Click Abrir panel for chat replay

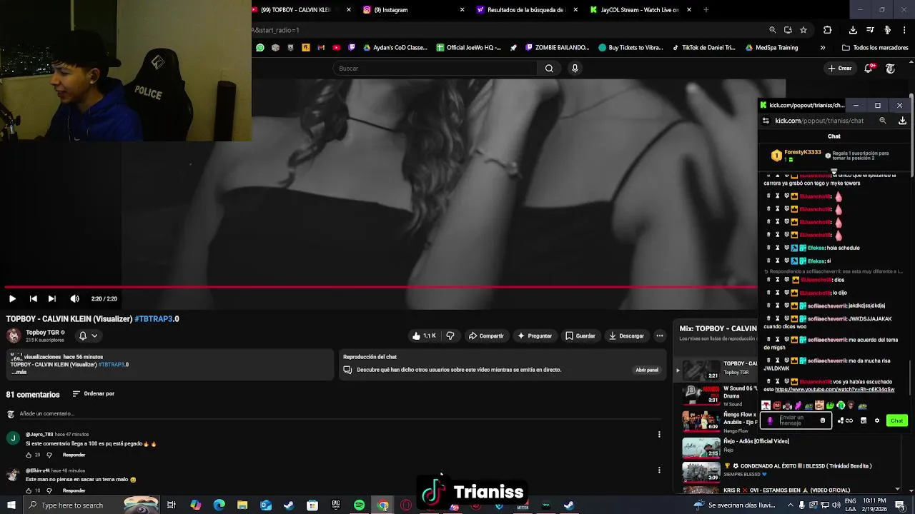(647, 370)
